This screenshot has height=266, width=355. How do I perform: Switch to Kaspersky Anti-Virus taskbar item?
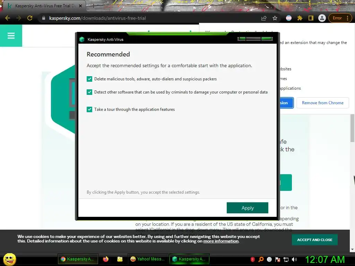point(189,259)
